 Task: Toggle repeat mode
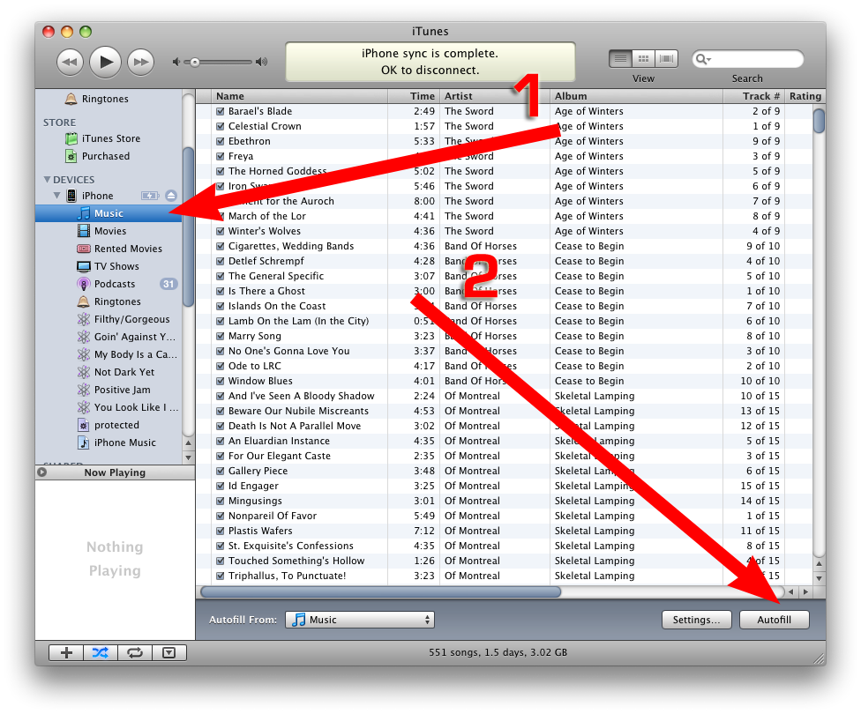[135, 652]
